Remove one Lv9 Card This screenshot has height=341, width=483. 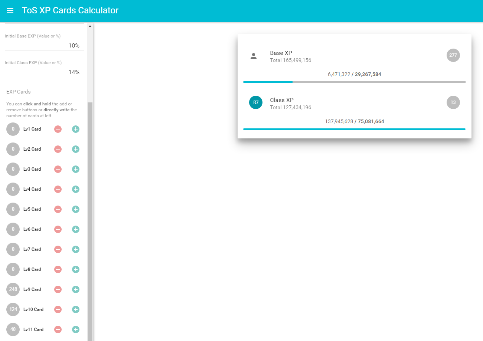point(58,289)
